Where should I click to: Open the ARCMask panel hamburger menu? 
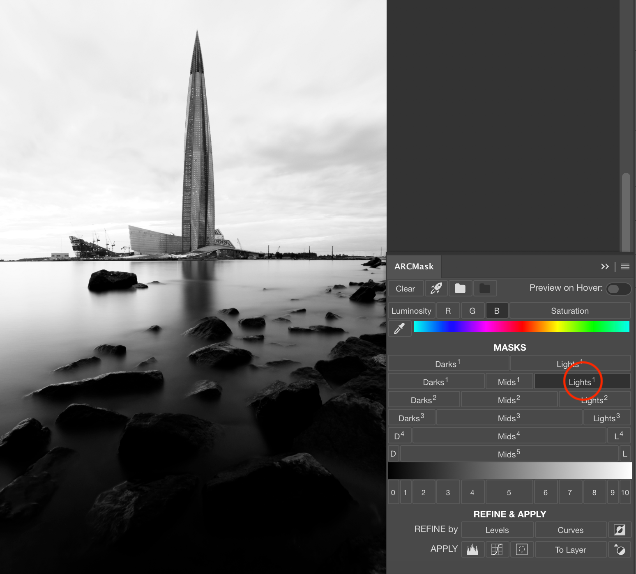[x=625, y=266]
